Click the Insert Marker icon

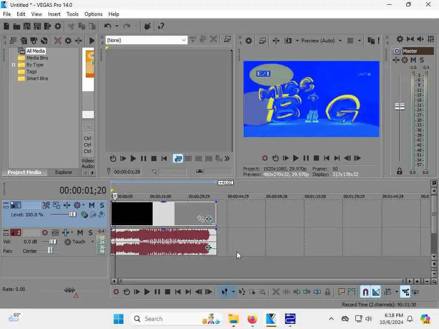coord(341,292)
